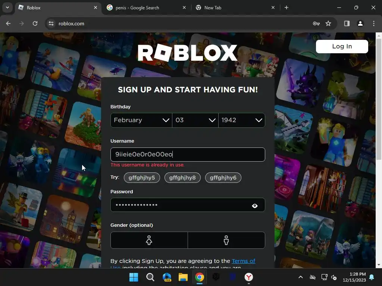Open the saved passwords key icon
382x286 pixels.
click(x=316, y=23)
